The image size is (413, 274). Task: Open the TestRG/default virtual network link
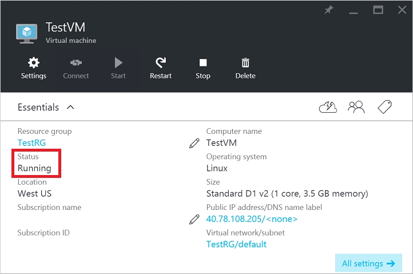[x=236, y=244]
